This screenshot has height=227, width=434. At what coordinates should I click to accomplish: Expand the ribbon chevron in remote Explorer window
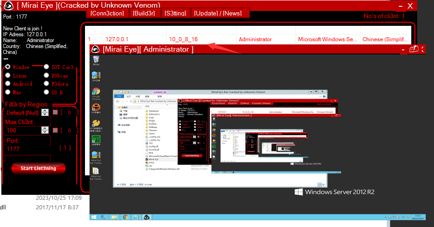pos(320,97)
